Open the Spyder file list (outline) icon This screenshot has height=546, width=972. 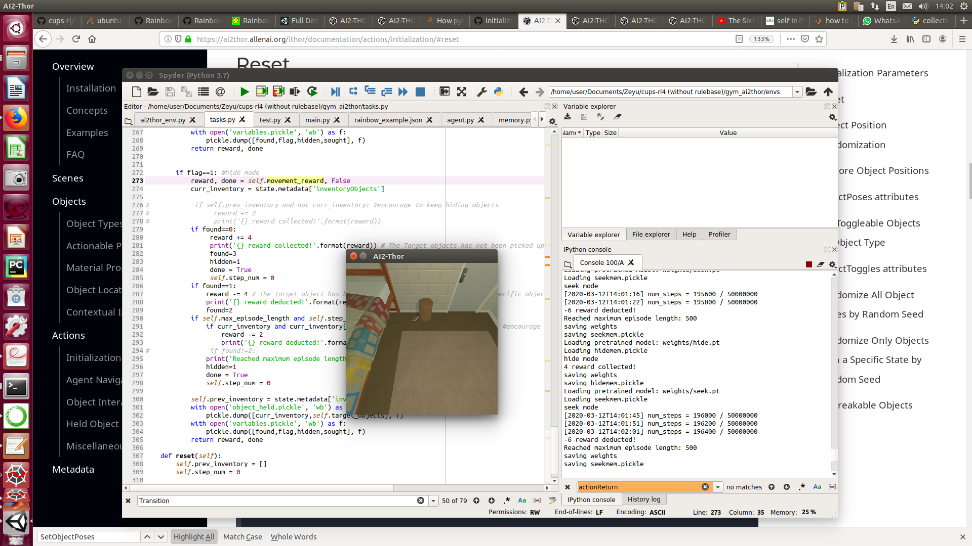[x=204, y=92]
